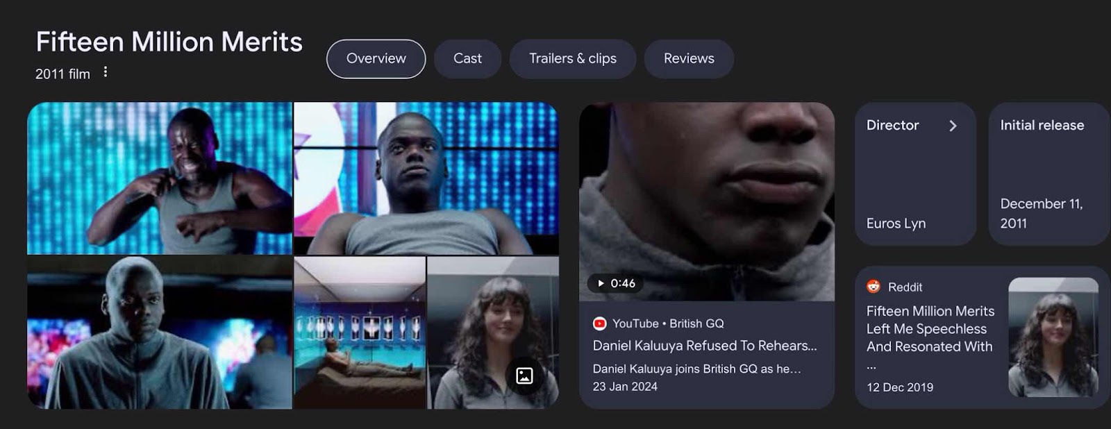This screenshot has height=429, width=1111.
Task: Click the Initial release card
Action: [1049, 174]
